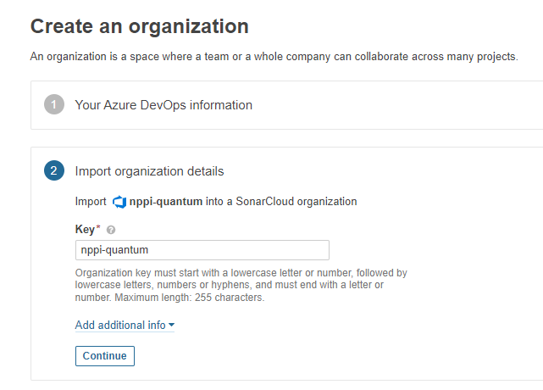Viewport: 543px width, 390px height.
Task: Click the Create an organization page heading
Action: (140, 26)
